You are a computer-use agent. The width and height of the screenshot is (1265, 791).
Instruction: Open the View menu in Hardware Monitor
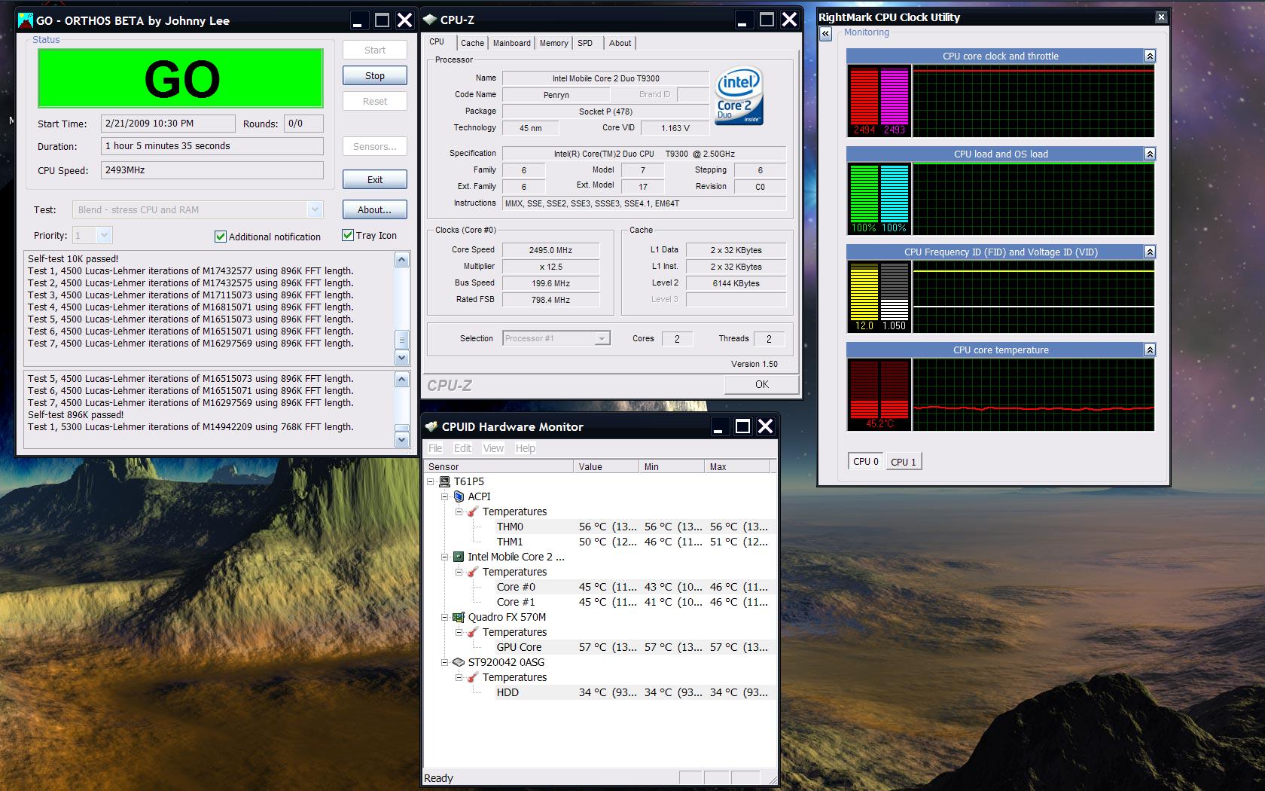[493, 448]
